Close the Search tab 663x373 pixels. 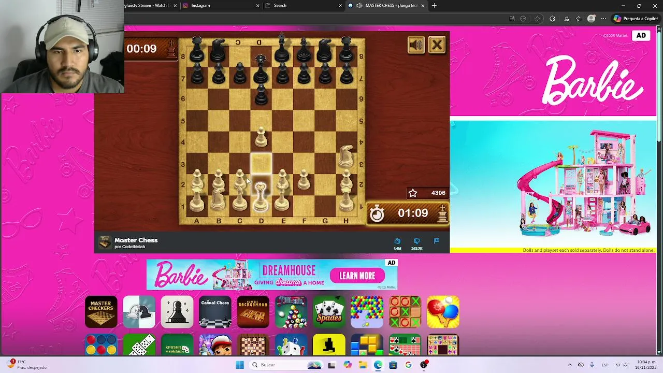[340, 6]
